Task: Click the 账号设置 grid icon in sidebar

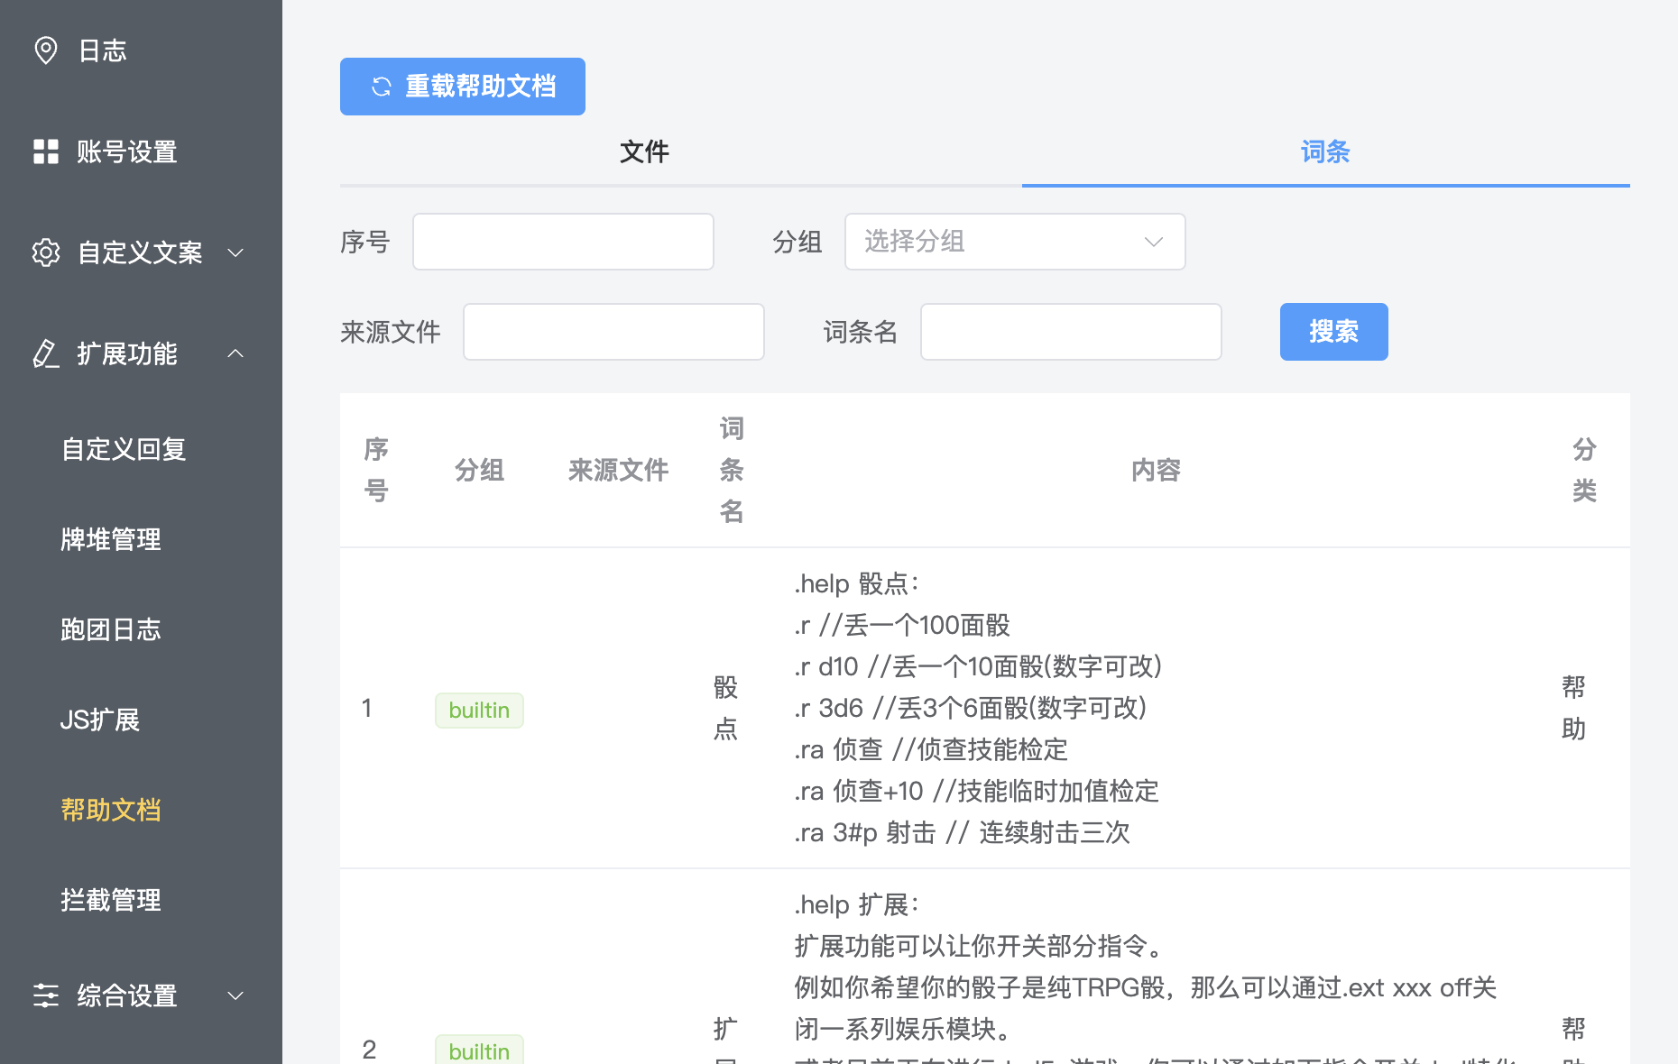Action: (46, 151)
